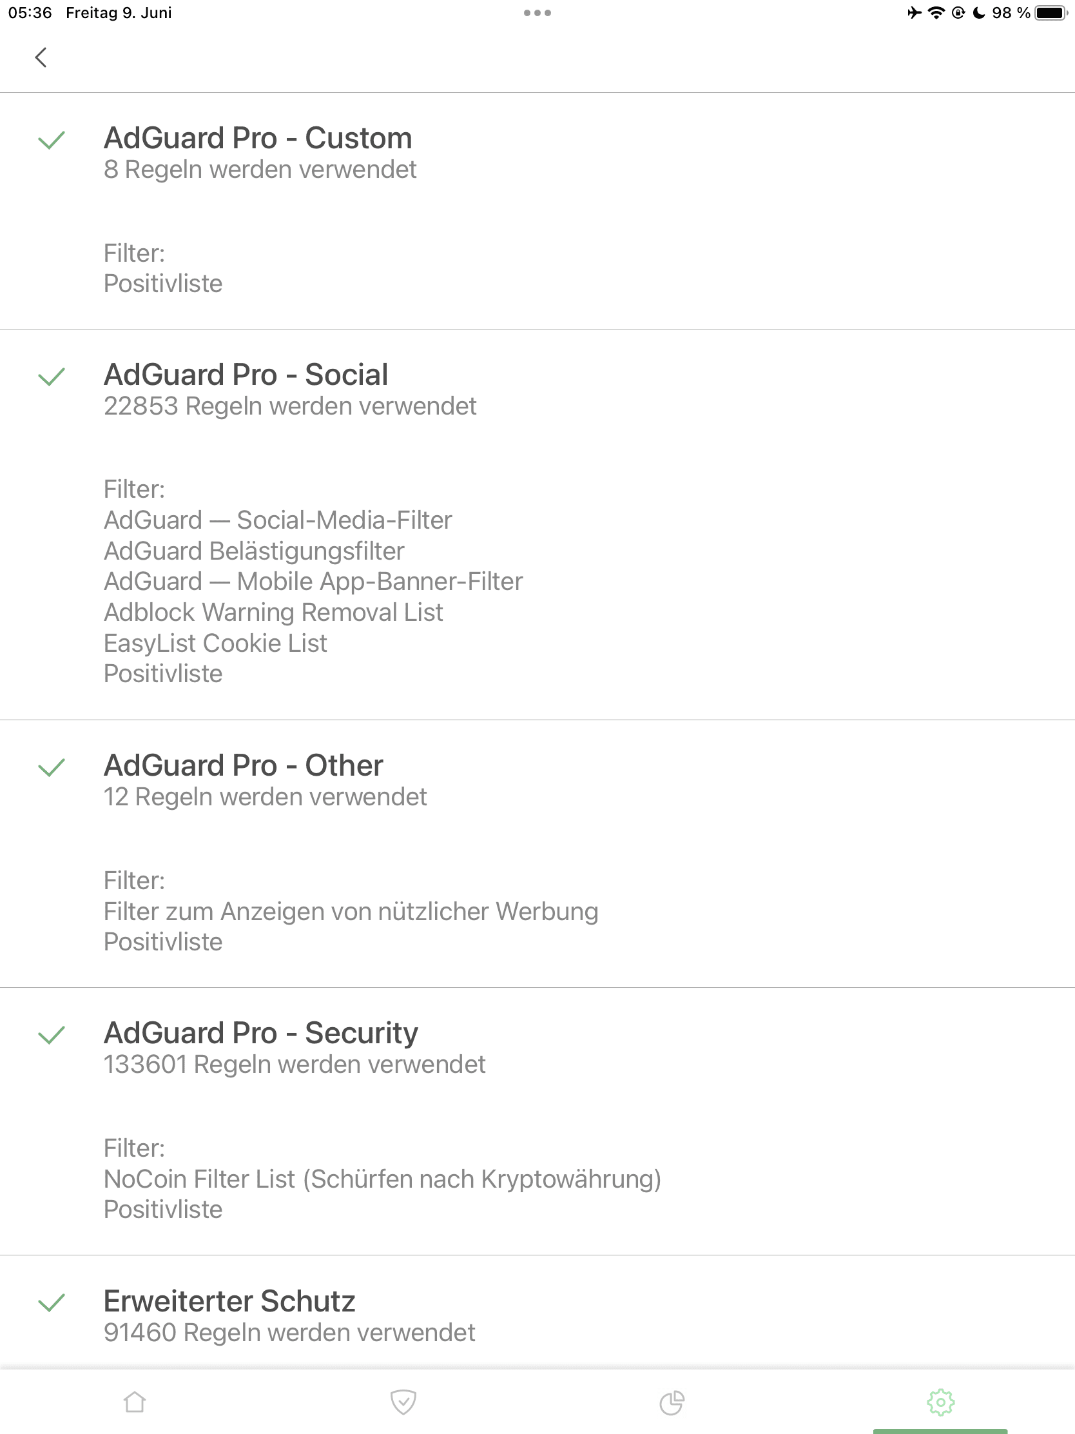Tap the back arrow icon

[x=41, y=57]
